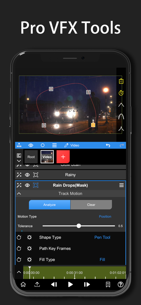The width and height of the screenshot is (141, 305).
Task: Change Motion Type from Position
Action: click(x=105, y=217)
